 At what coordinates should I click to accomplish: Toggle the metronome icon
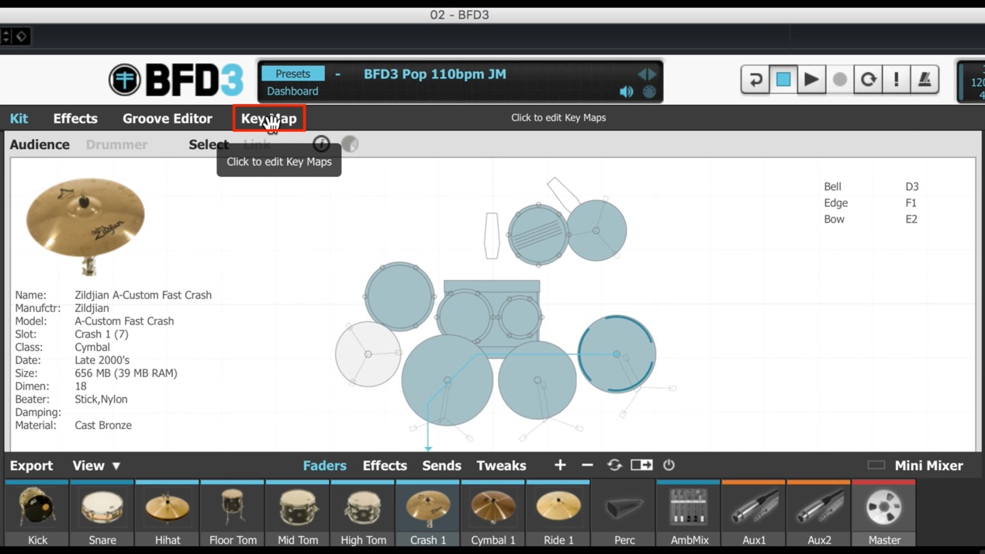tap(925, 79)
